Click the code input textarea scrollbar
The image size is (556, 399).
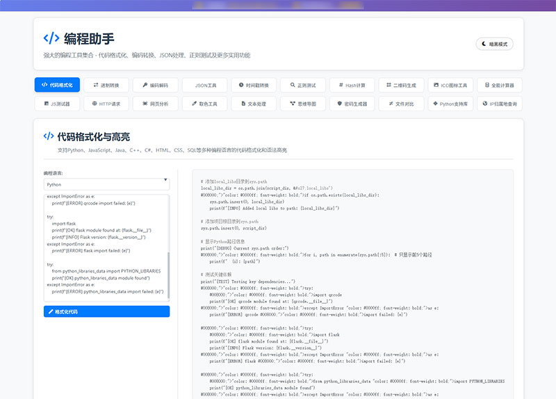pos(168,275)
